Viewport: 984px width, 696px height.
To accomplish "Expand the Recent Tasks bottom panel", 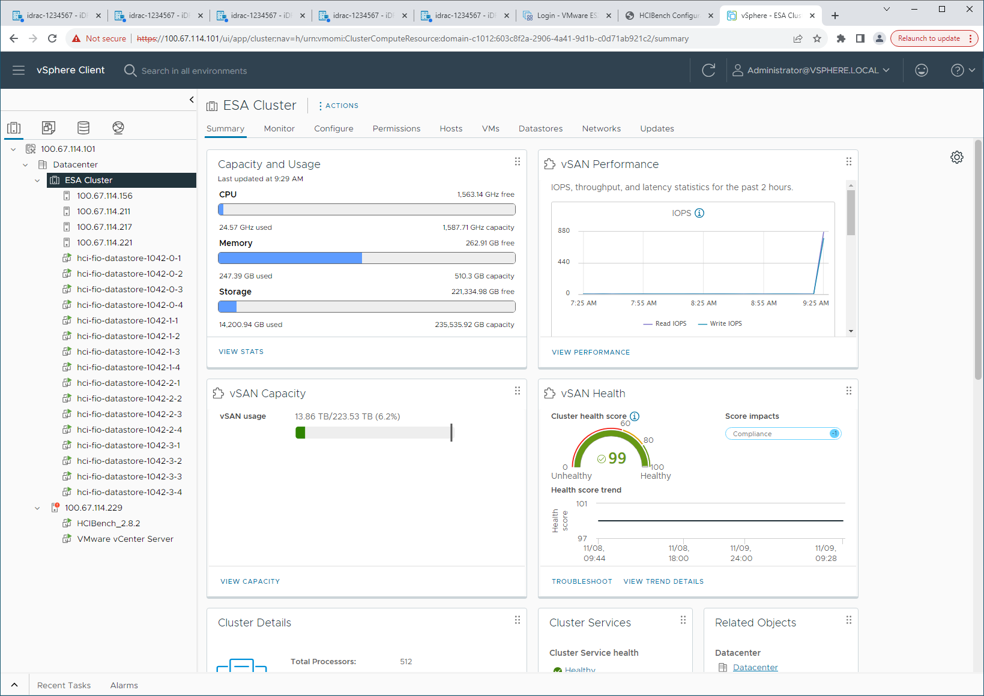I will pos(14,685).
